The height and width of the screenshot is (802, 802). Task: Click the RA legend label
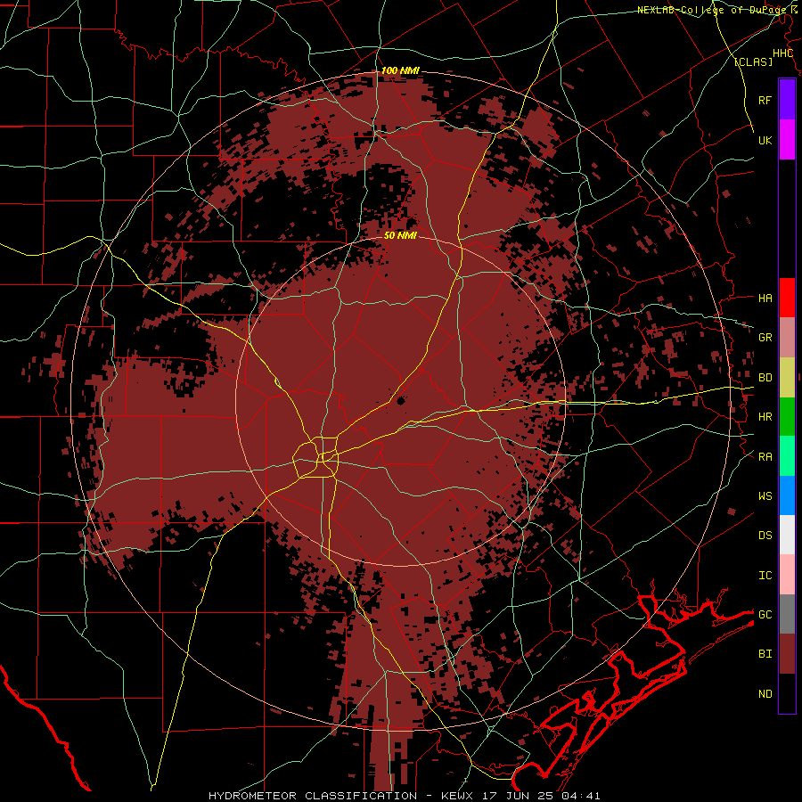tap(765, 457)
